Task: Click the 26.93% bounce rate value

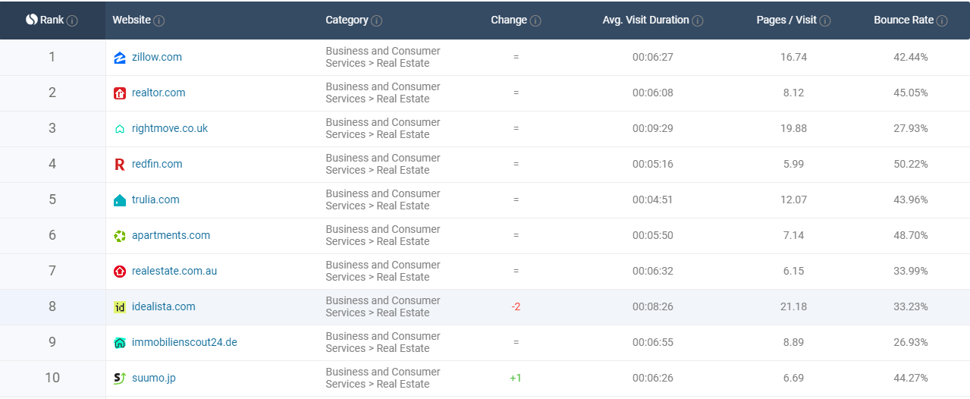Action: click(x=911, y=342)
